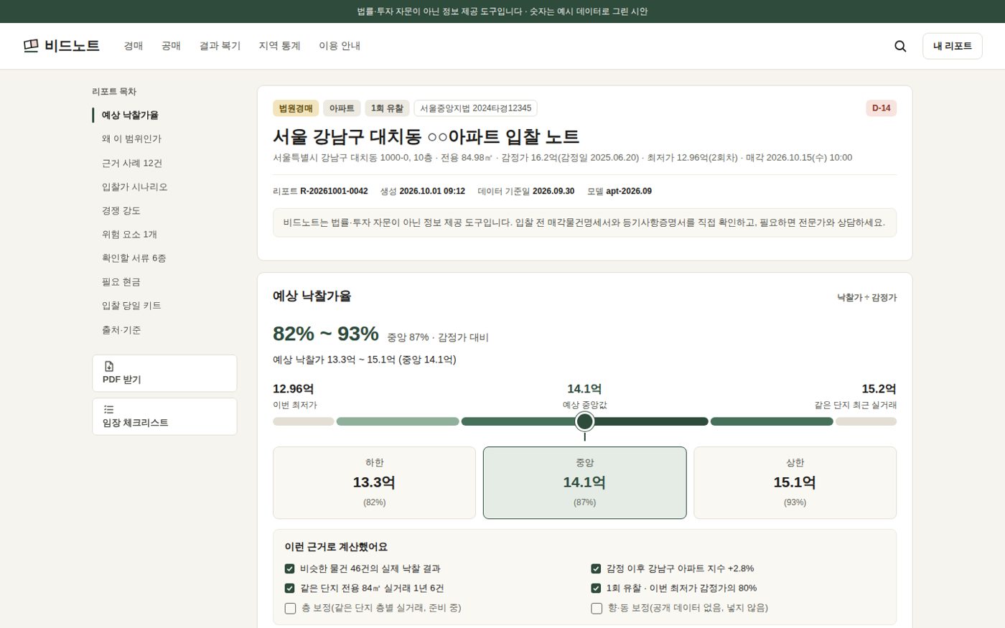This screenshot has width=1005, height=628.
Task: Jump to 근거 사례 12건 section
Action: [132, 163]
